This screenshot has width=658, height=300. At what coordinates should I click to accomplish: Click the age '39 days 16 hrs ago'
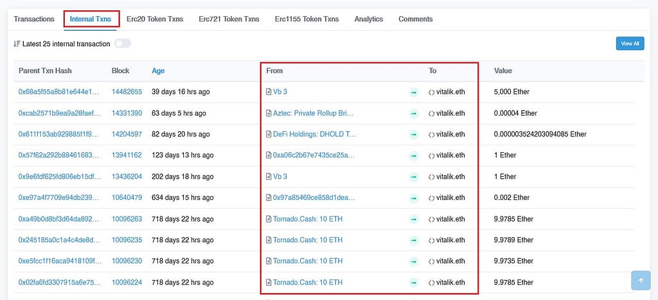pos(181,92)
